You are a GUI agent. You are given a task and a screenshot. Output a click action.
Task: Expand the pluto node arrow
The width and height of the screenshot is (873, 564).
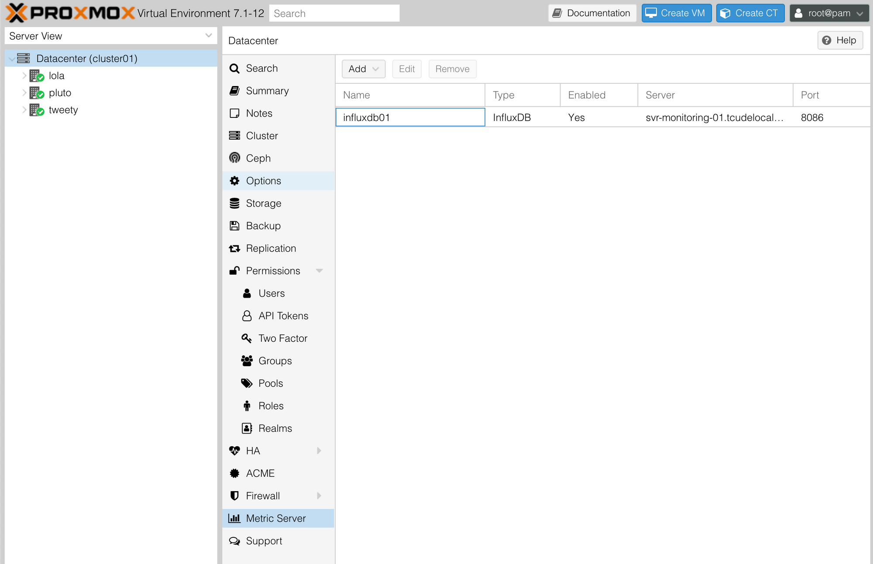24,93
